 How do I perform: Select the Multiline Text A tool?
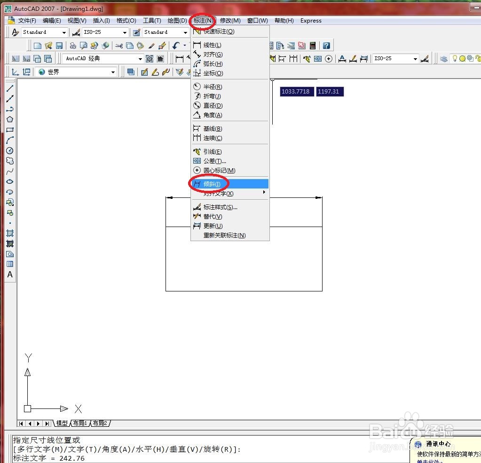(x=10, y=275)
